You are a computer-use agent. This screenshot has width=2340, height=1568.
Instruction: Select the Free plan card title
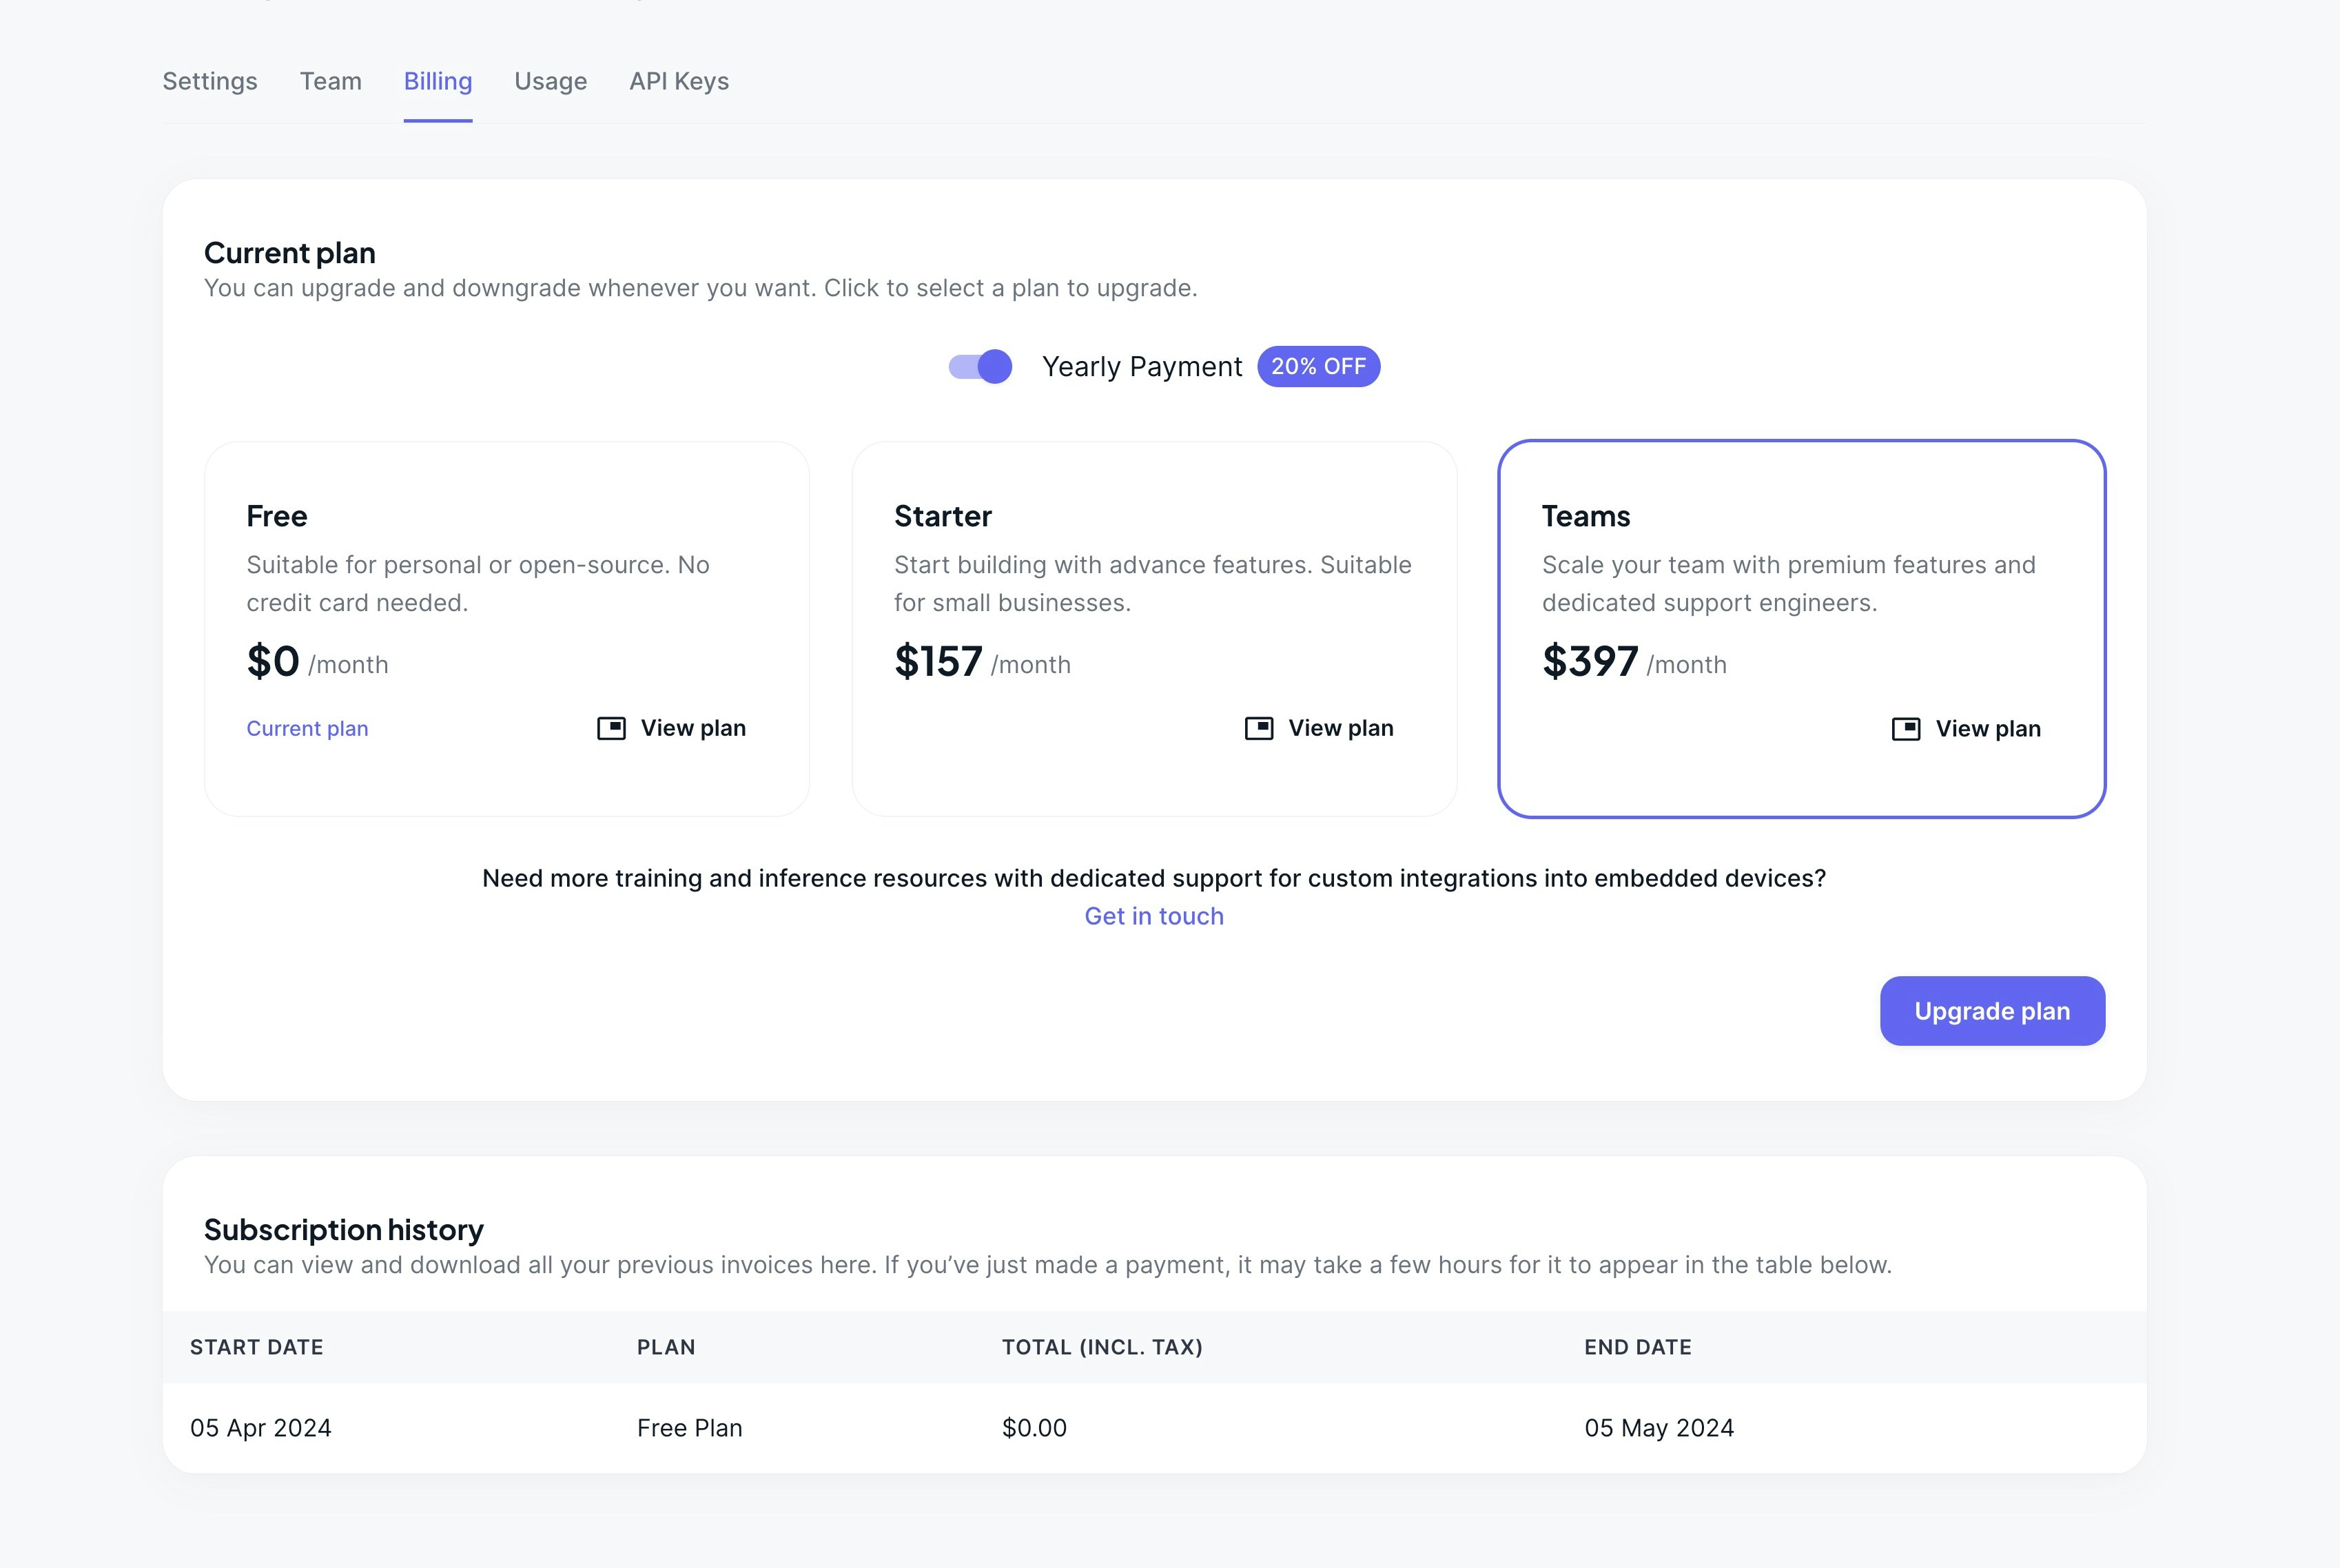coord(277,516)
